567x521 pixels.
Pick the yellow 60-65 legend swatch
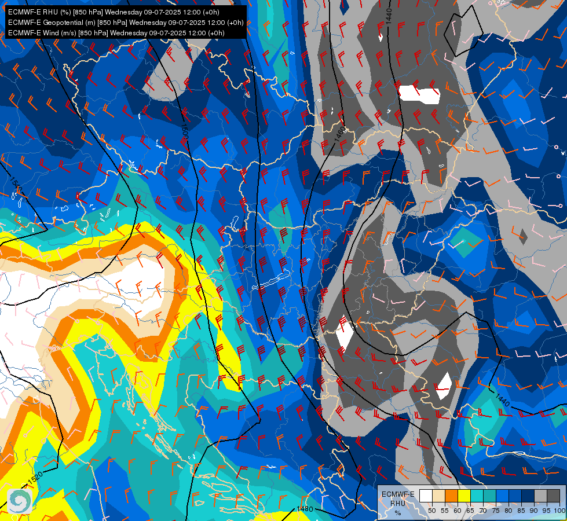point(464,496)
